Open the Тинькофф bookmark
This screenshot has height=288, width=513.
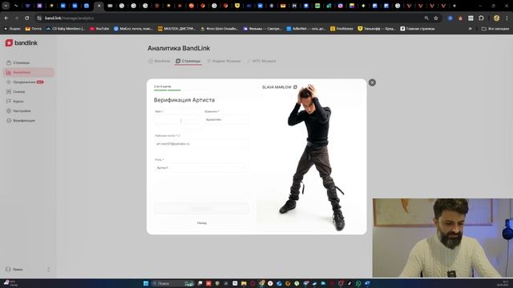pyautogui.click(x=377, y=29)
